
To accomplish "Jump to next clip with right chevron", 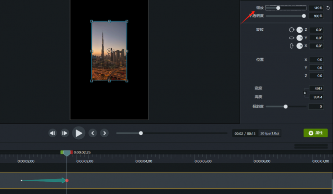I will pos(104,133).
